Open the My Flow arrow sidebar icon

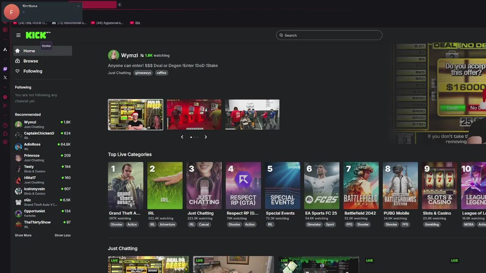click(5, 106)
